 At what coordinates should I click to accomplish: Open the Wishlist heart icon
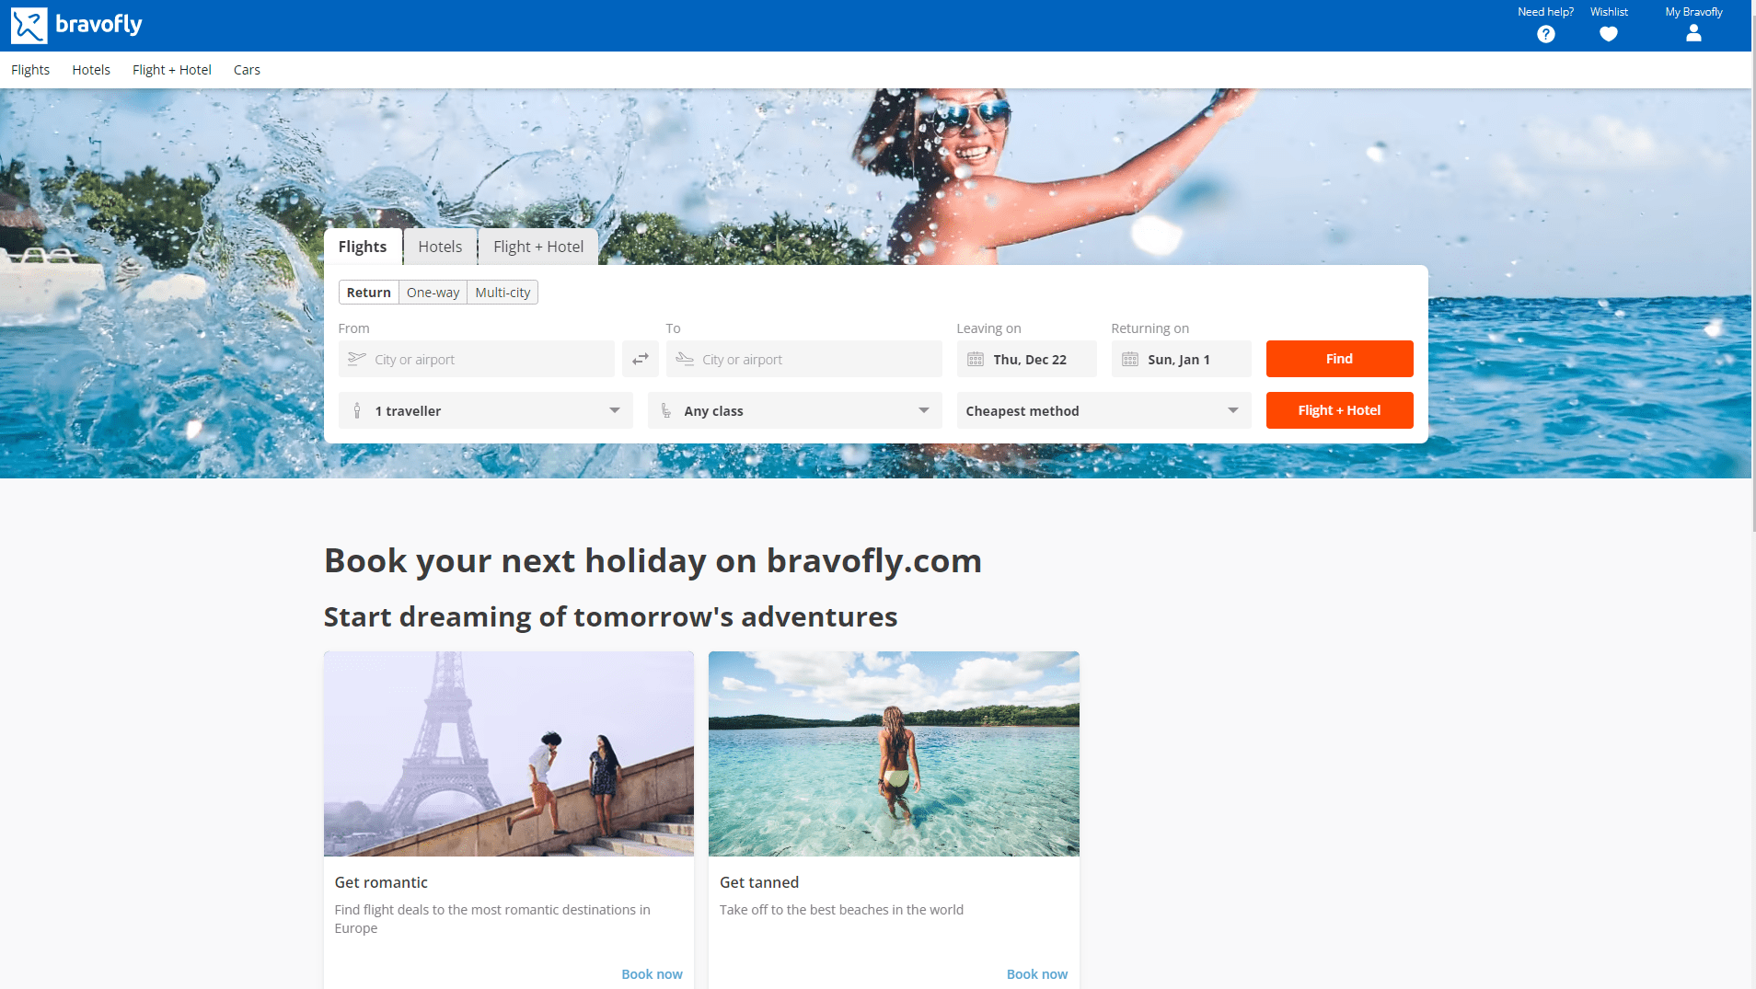point(1608,34)
